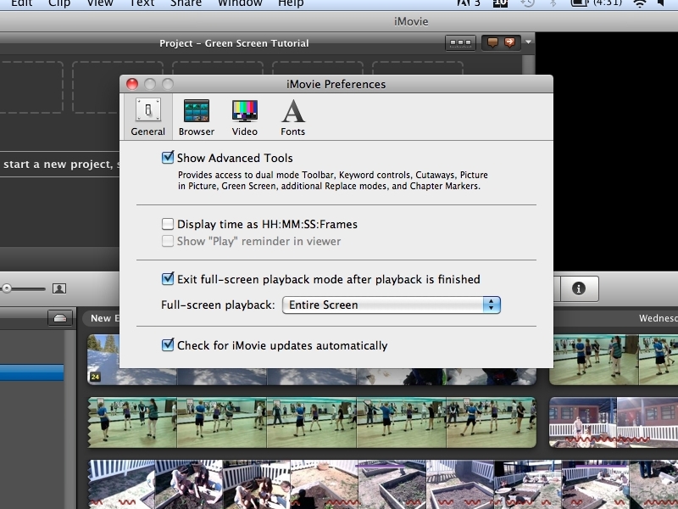Open the Full-screen playback dropdown
This screenshot has height=509, width=678.
click(392, 305)
